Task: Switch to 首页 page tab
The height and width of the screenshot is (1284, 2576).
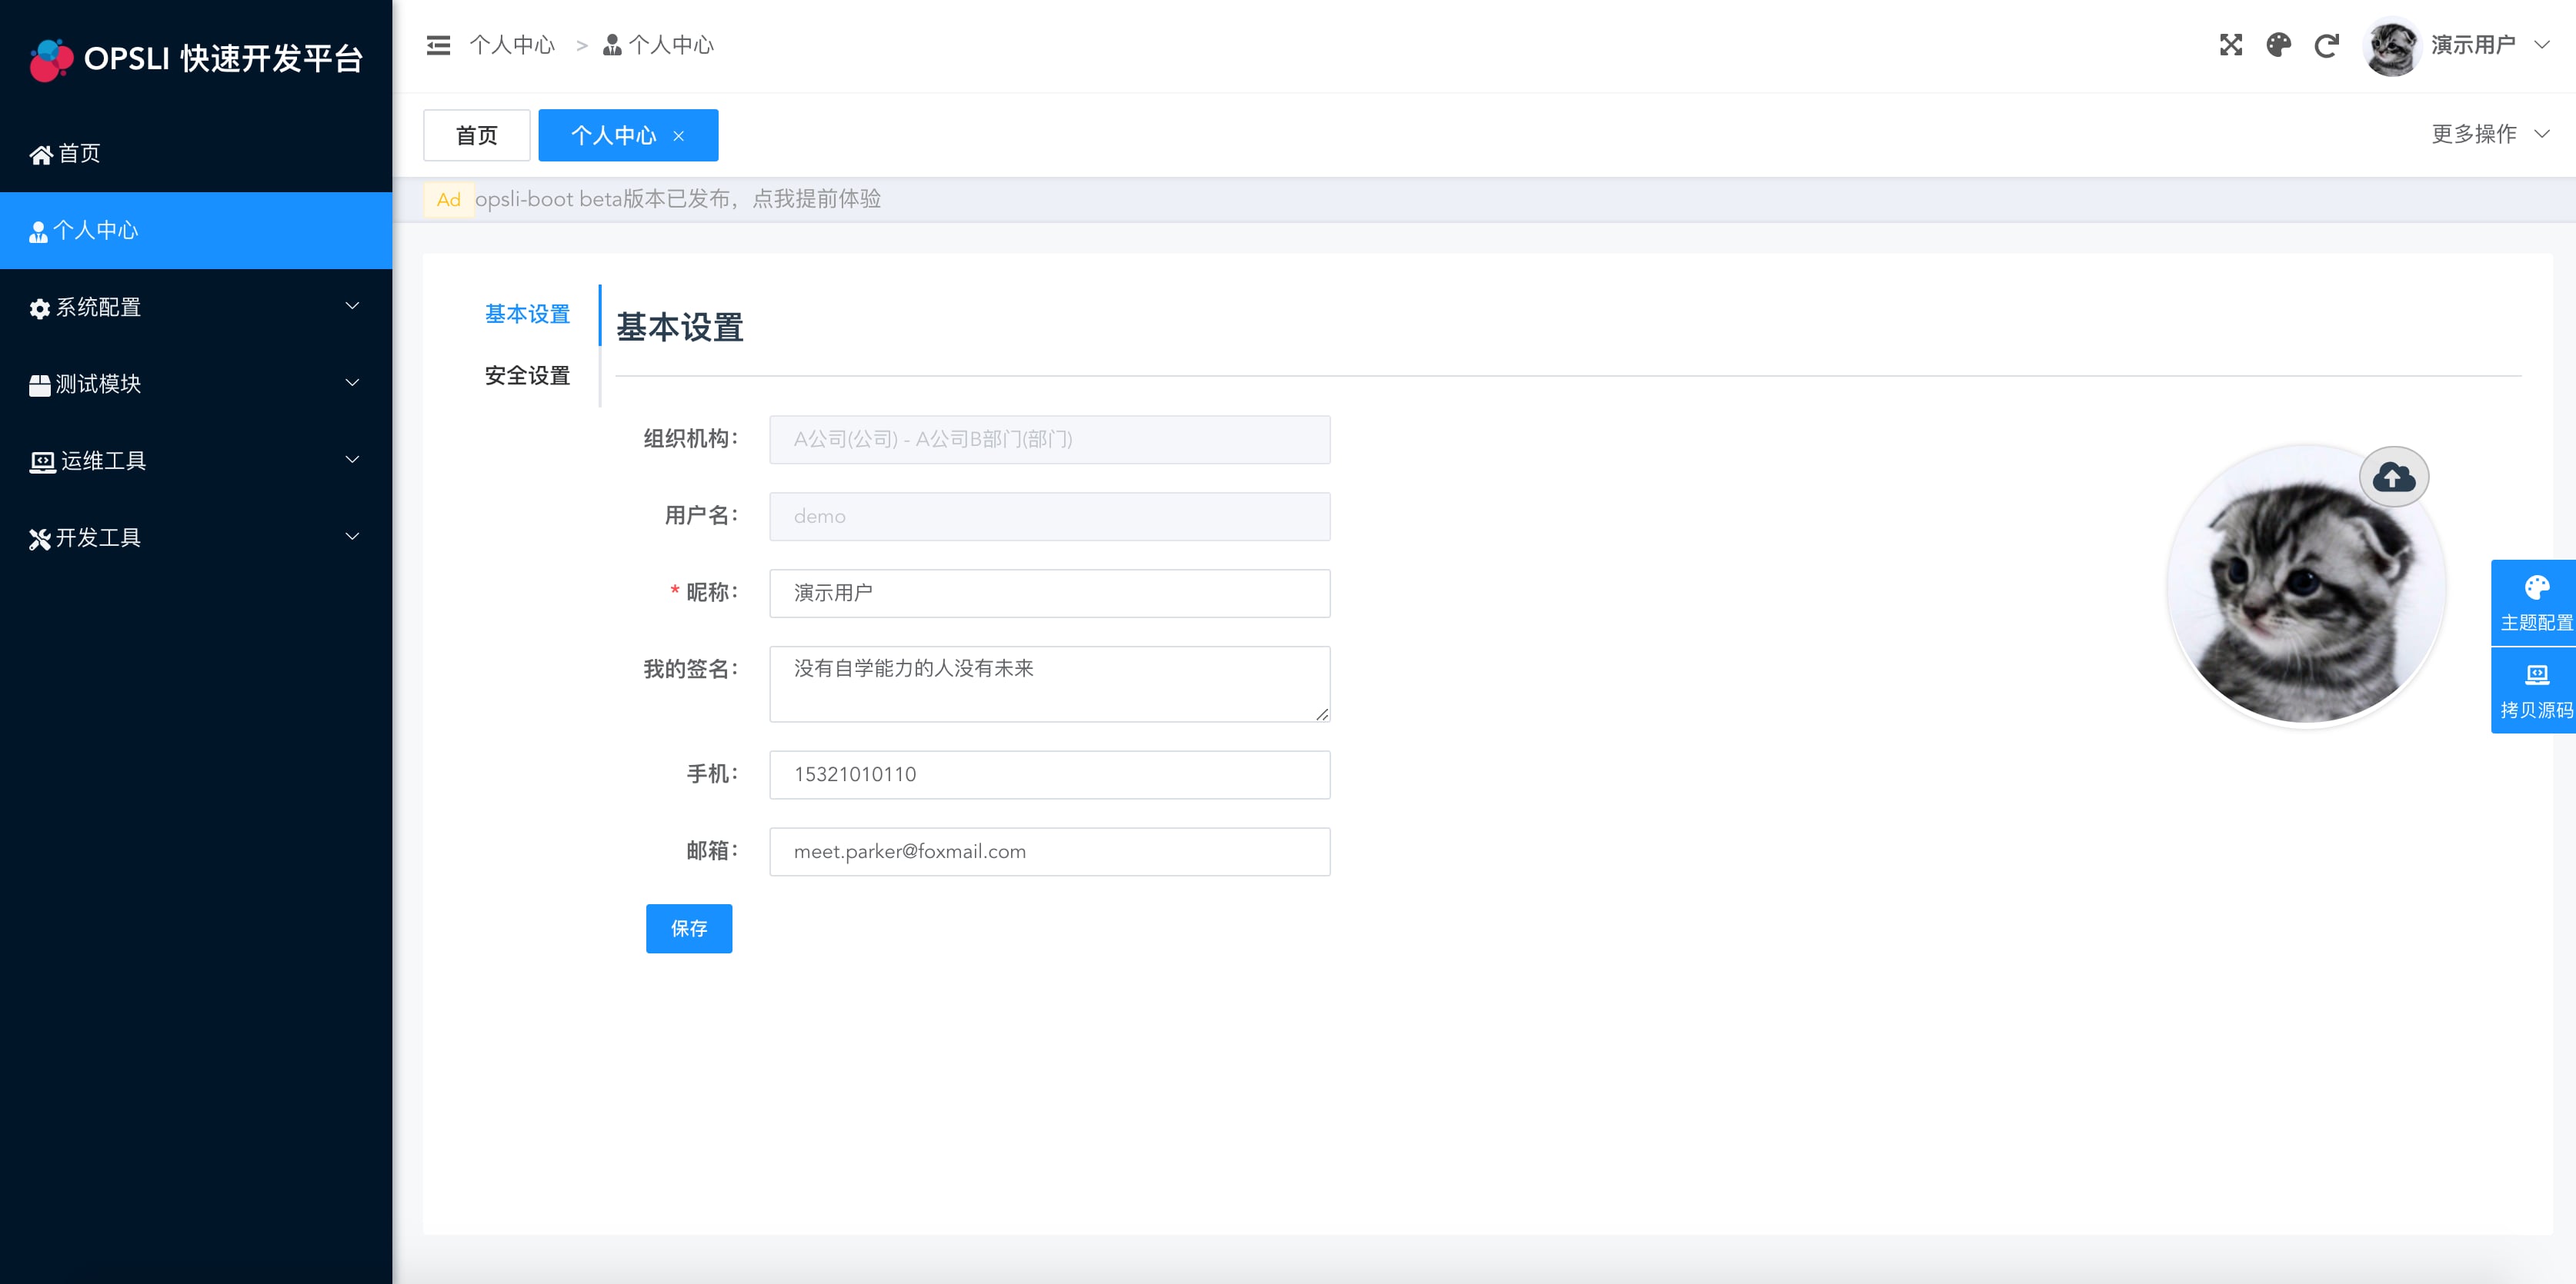Action: pos(476,135)
